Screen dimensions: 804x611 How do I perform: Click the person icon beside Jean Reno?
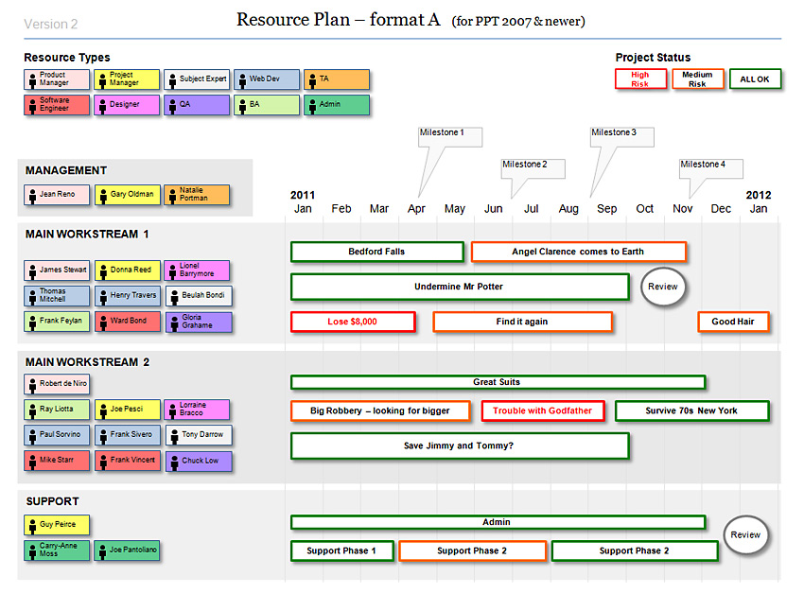point(32,195)
